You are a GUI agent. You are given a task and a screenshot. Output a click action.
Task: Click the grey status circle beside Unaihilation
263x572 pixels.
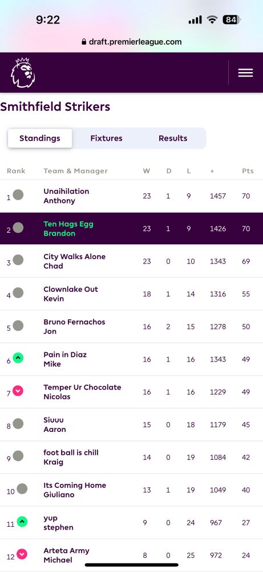click(18, 195)
